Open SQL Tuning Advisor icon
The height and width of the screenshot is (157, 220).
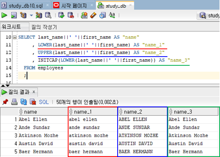tap(48, 15)
